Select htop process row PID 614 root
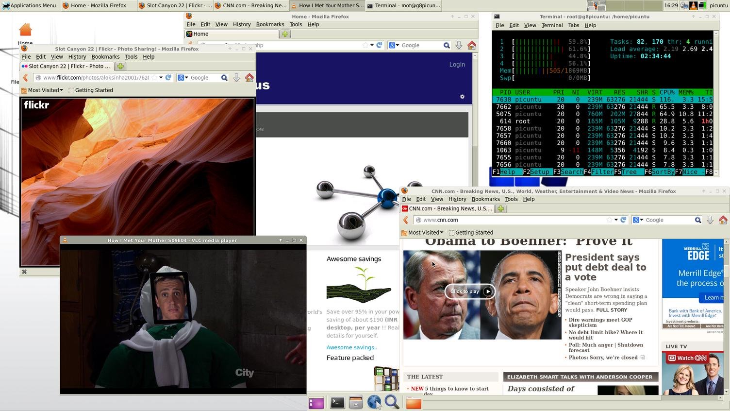The width and height of the screenshot is (730, 411). coord(602,121)
